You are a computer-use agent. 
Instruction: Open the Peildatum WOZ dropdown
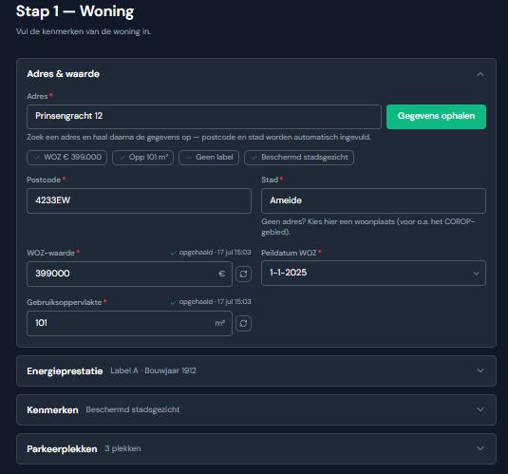[373, 273]
